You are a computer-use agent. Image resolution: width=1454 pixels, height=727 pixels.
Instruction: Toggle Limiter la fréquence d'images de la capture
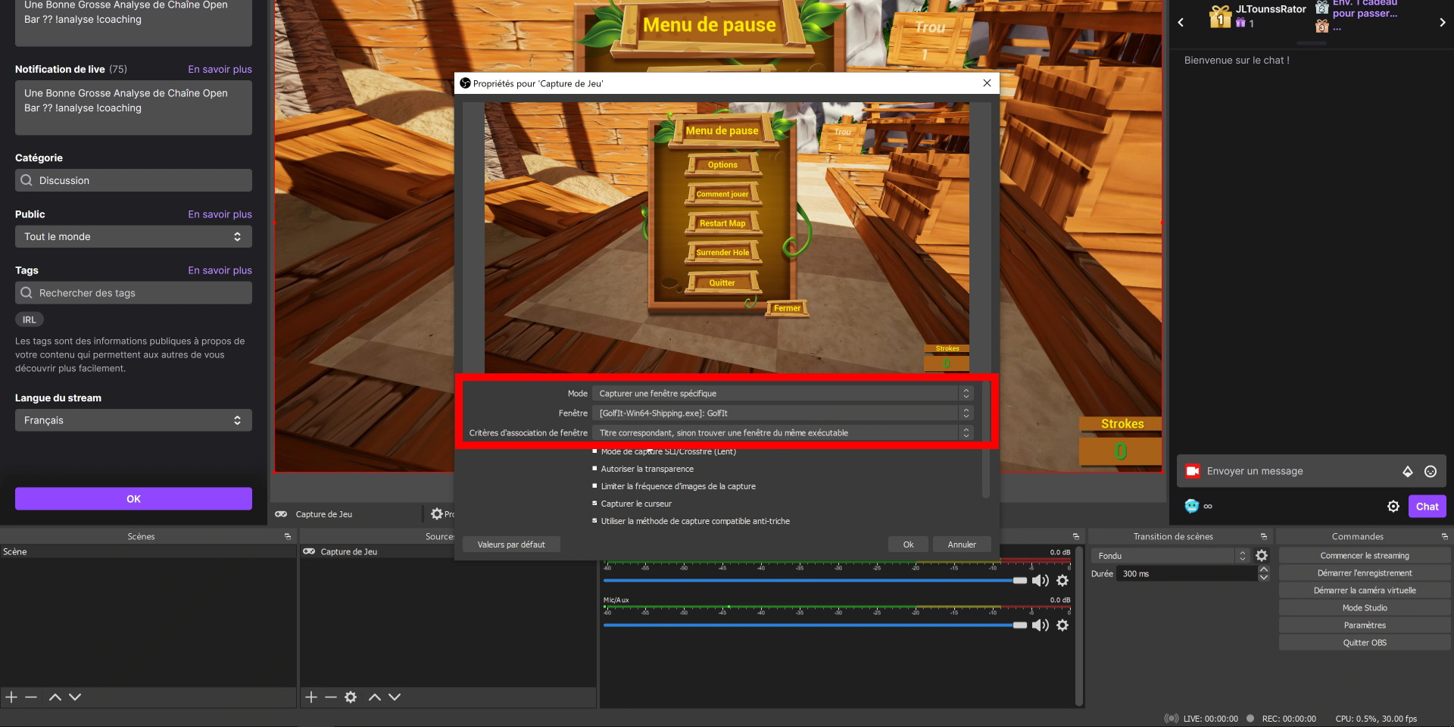point(594,485)
